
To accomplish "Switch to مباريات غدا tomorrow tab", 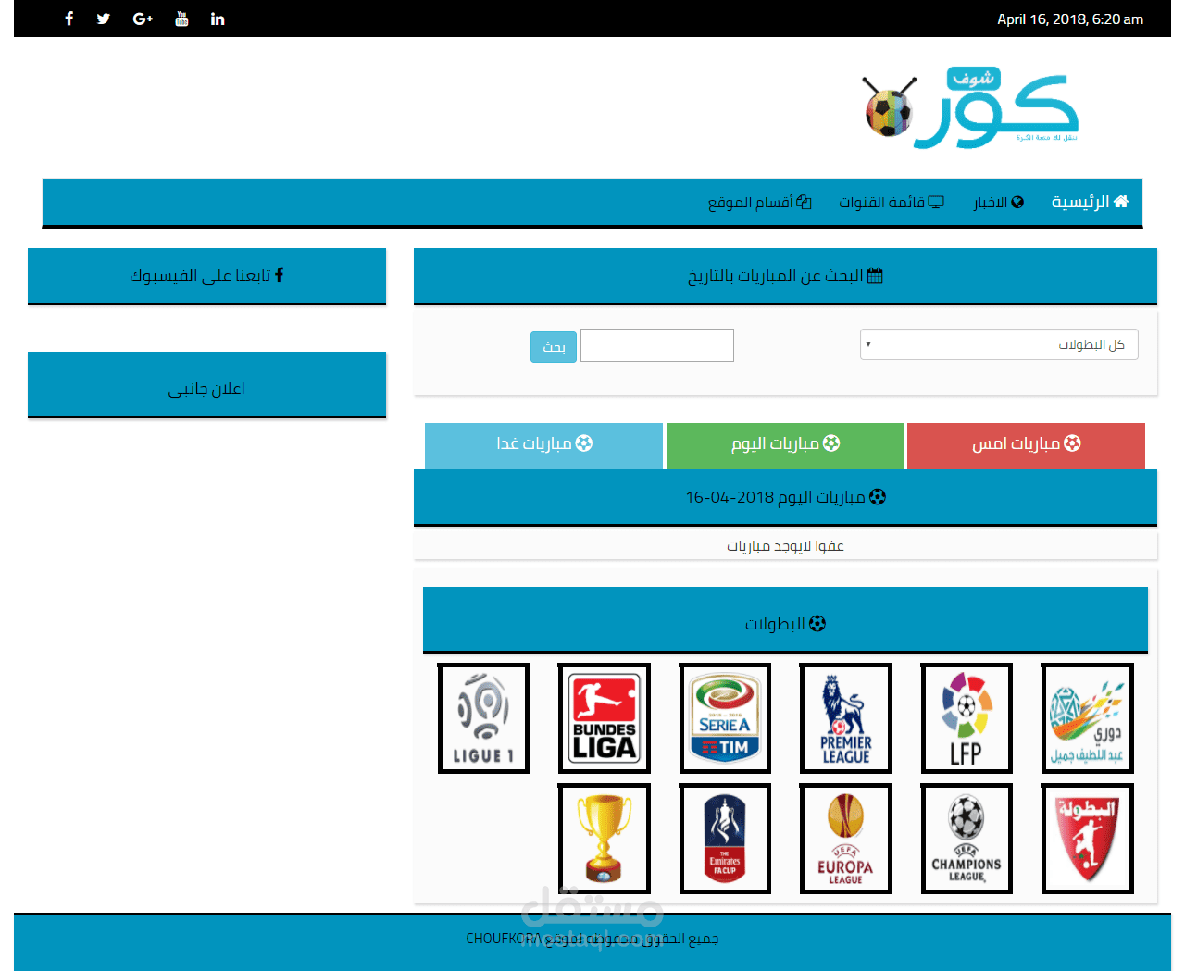I will click(x=543, y=445).
